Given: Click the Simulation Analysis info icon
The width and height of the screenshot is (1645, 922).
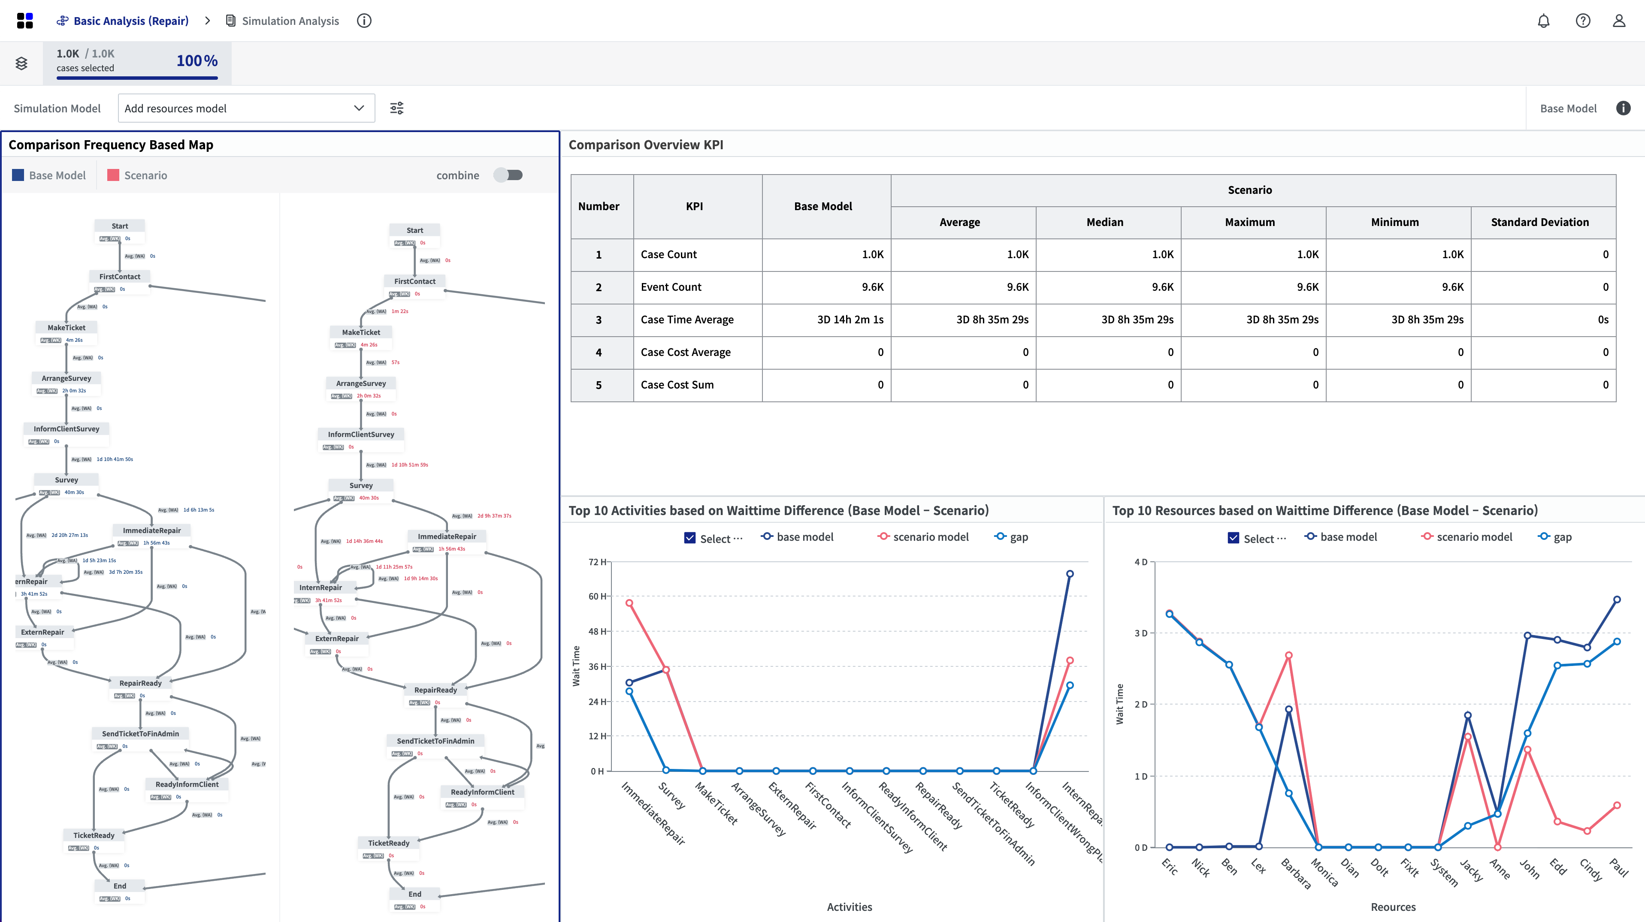Looking at the screenshot, I should pos(364,21).
